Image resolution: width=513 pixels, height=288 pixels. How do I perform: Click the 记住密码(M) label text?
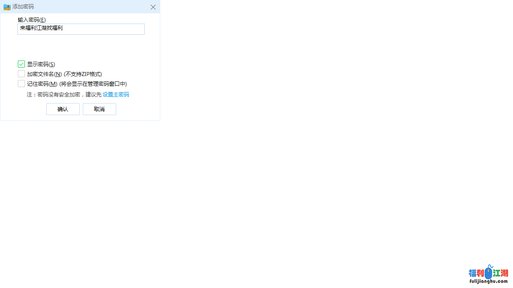click(42, 84)
